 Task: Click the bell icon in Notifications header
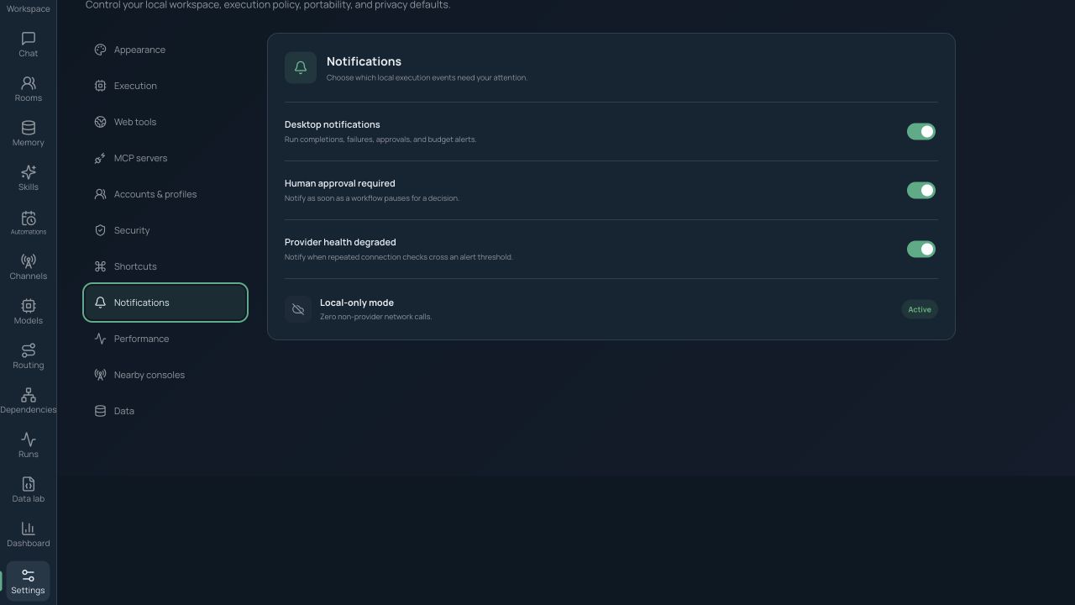point(301,68)
